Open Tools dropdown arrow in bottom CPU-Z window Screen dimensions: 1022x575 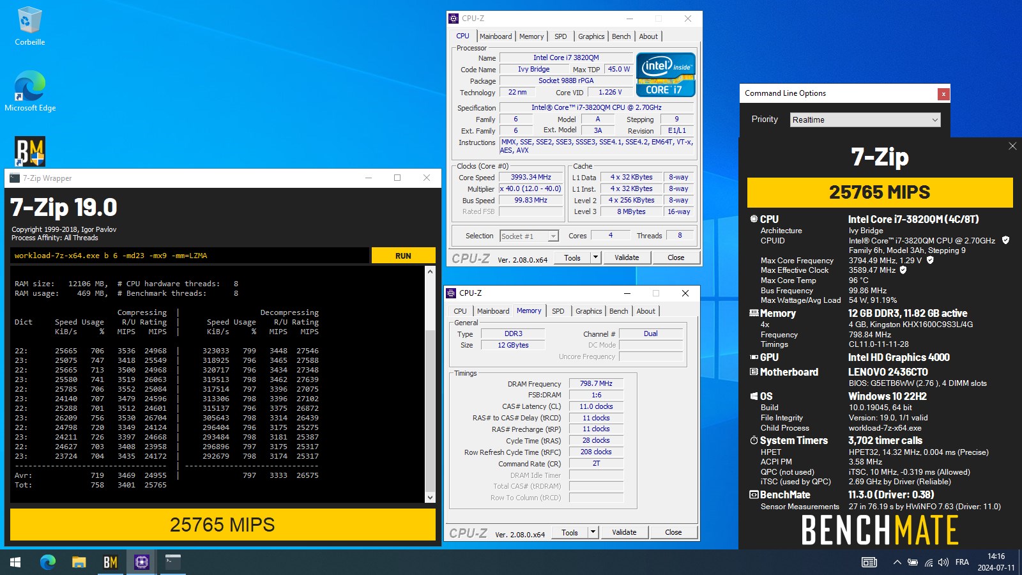coord(593,532)
